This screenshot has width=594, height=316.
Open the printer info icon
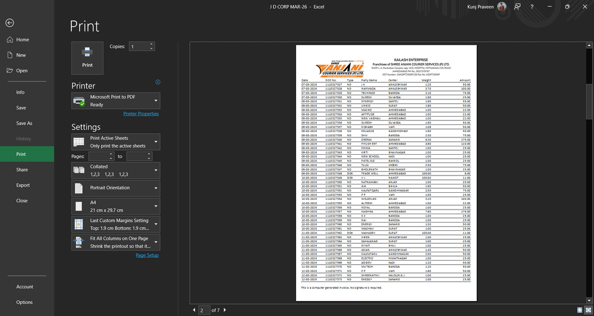coord(158,82)
